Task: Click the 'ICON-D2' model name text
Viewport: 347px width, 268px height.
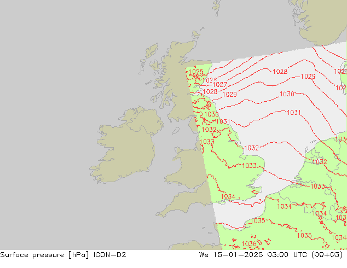Action: [x=110, y=255]
